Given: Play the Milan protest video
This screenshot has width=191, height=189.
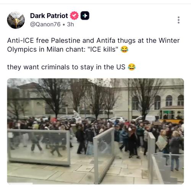Looking at the screenshot, I should pyautogui.click(x=95, y=131).
